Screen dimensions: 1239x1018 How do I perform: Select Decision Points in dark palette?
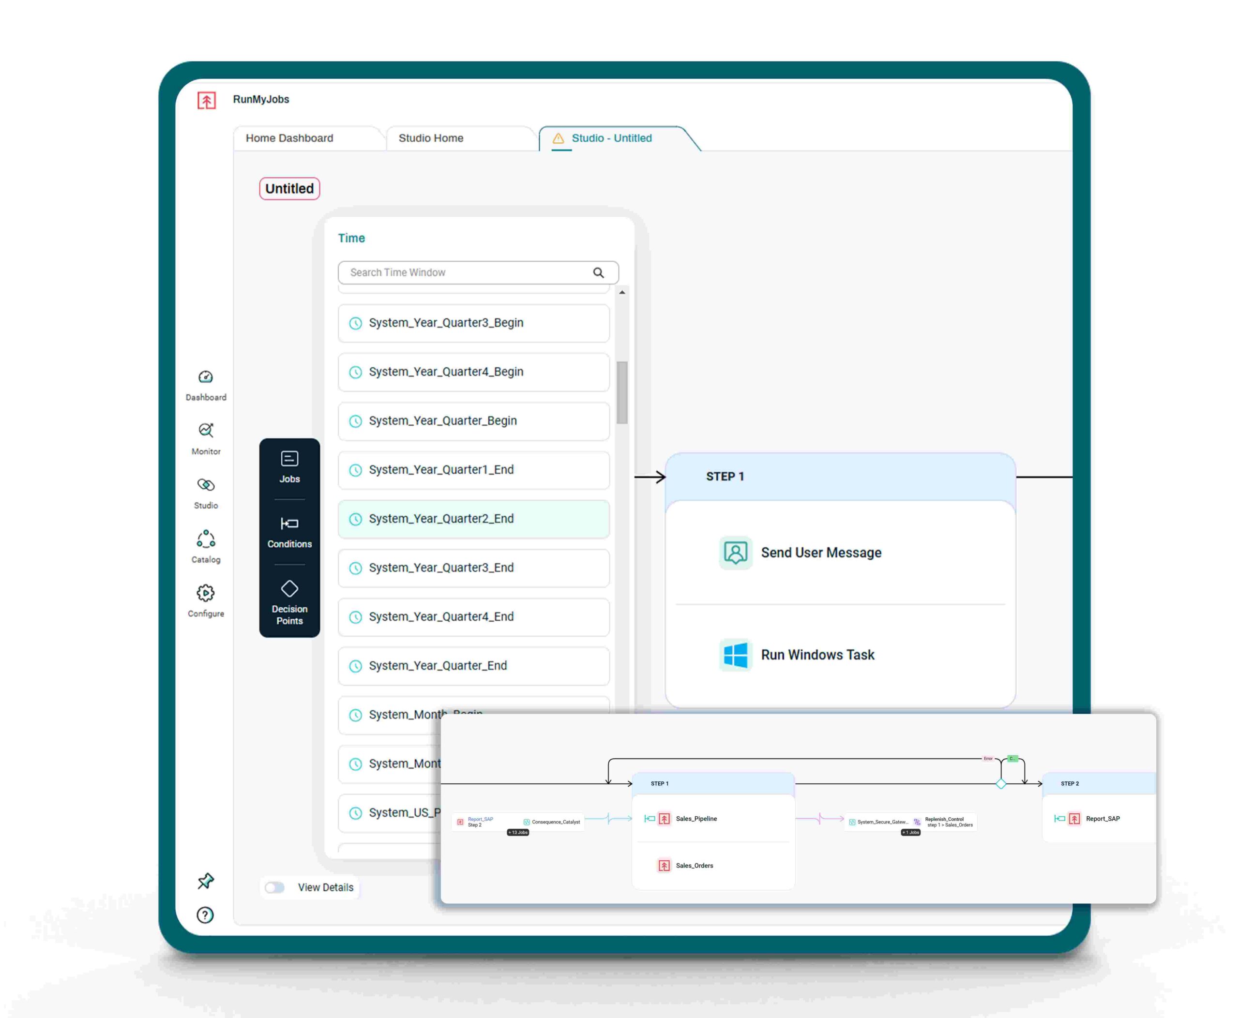[x=289, y=602]
